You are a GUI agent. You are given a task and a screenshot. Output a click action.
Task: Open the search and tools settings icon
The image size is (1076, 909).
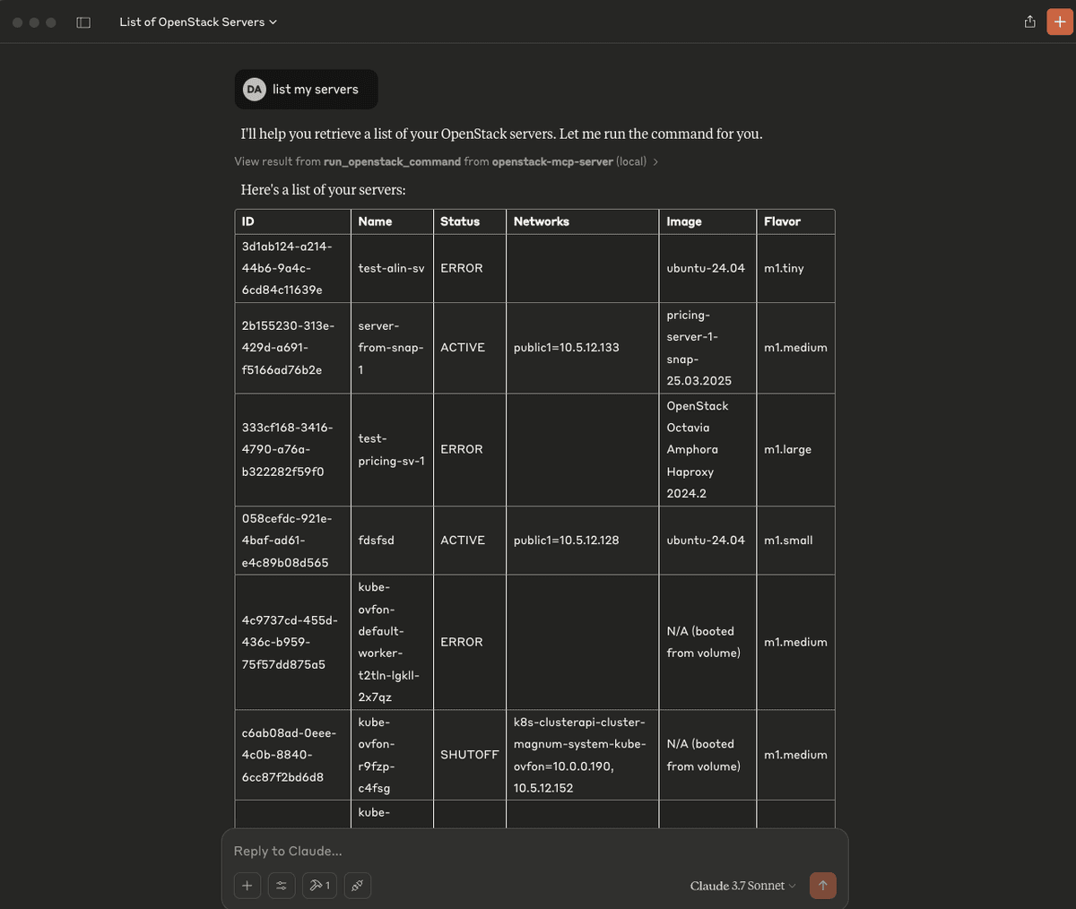[282, 886]
